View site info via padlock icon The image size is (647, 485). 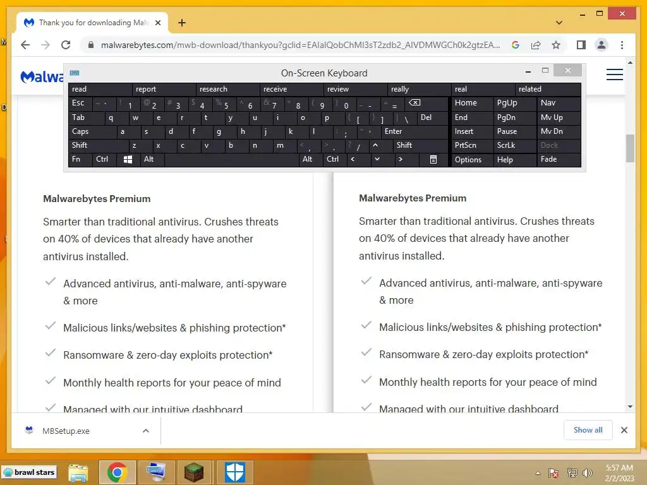pyautogui.click(x=91, y=45)
